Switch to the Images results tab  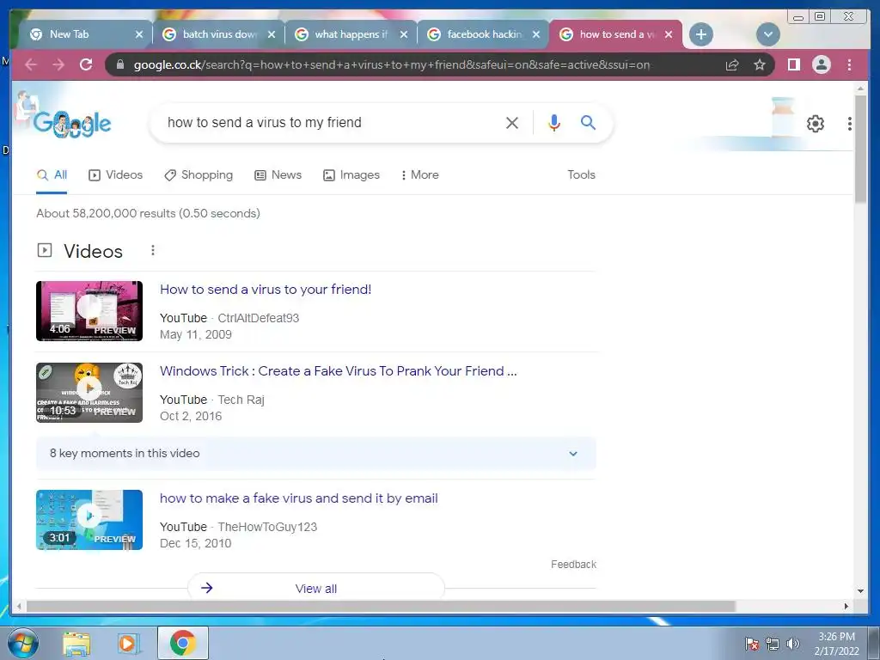tap(351, 174)
